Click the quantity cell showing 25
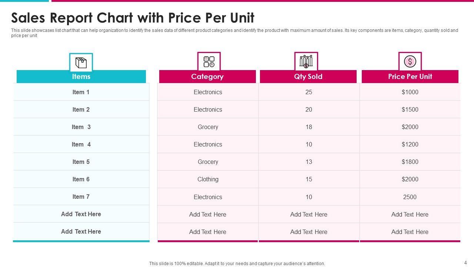 pyautogui.click(x=308, y=92)
